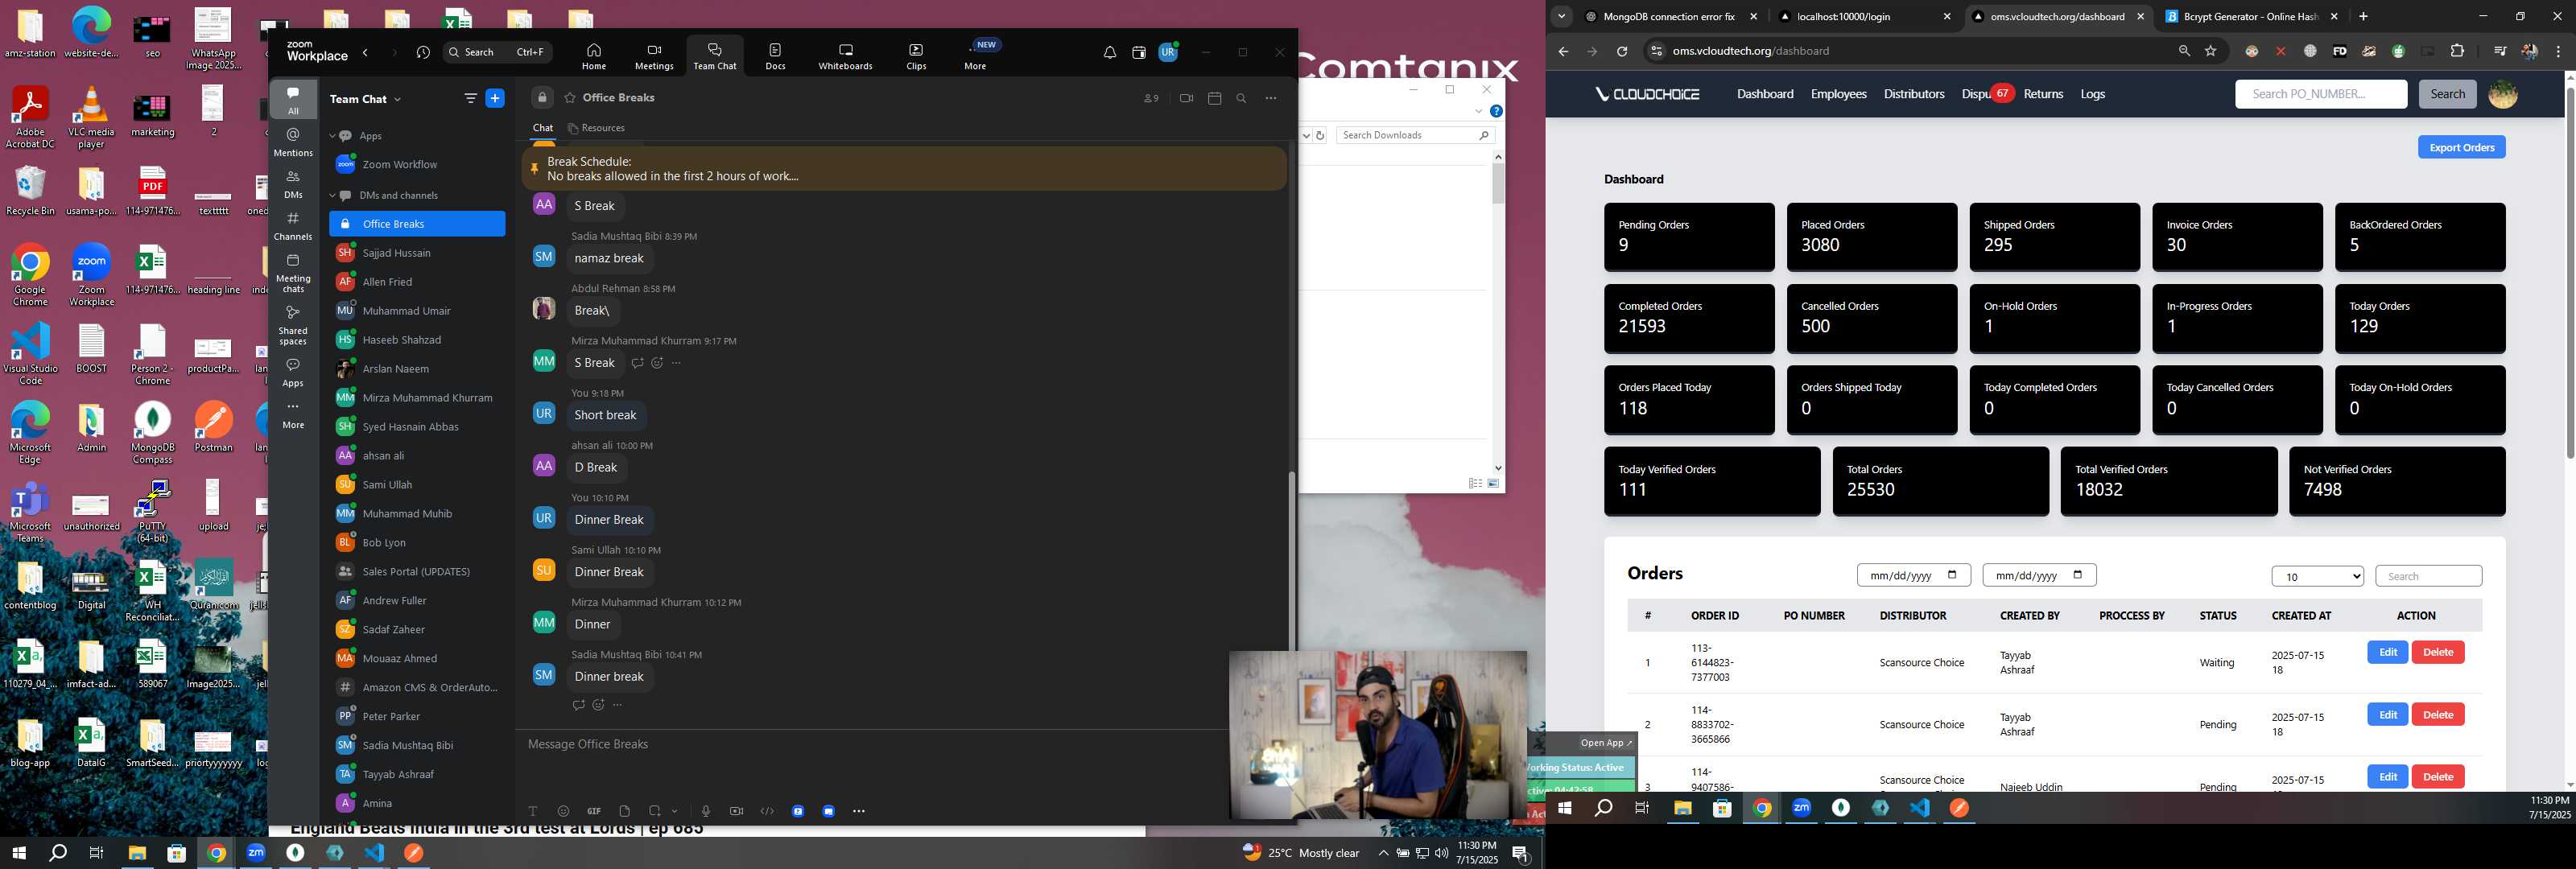The height and width of the screenshot is (869, 2576).
Task: Open Windows Start menu on left taskbar
Action: pyautogui.click(x=18, y=853)
